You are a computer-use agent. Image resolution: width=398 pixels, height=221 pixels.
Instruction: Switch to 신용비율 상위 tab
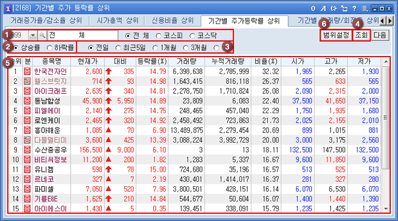click(x=172, y=20)
